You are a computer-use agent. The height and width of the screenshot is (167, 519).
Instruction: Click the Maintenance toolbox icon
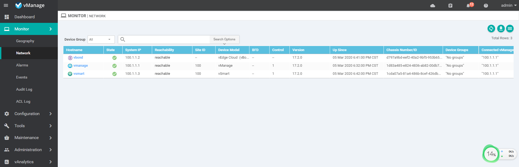click(7, 138)
